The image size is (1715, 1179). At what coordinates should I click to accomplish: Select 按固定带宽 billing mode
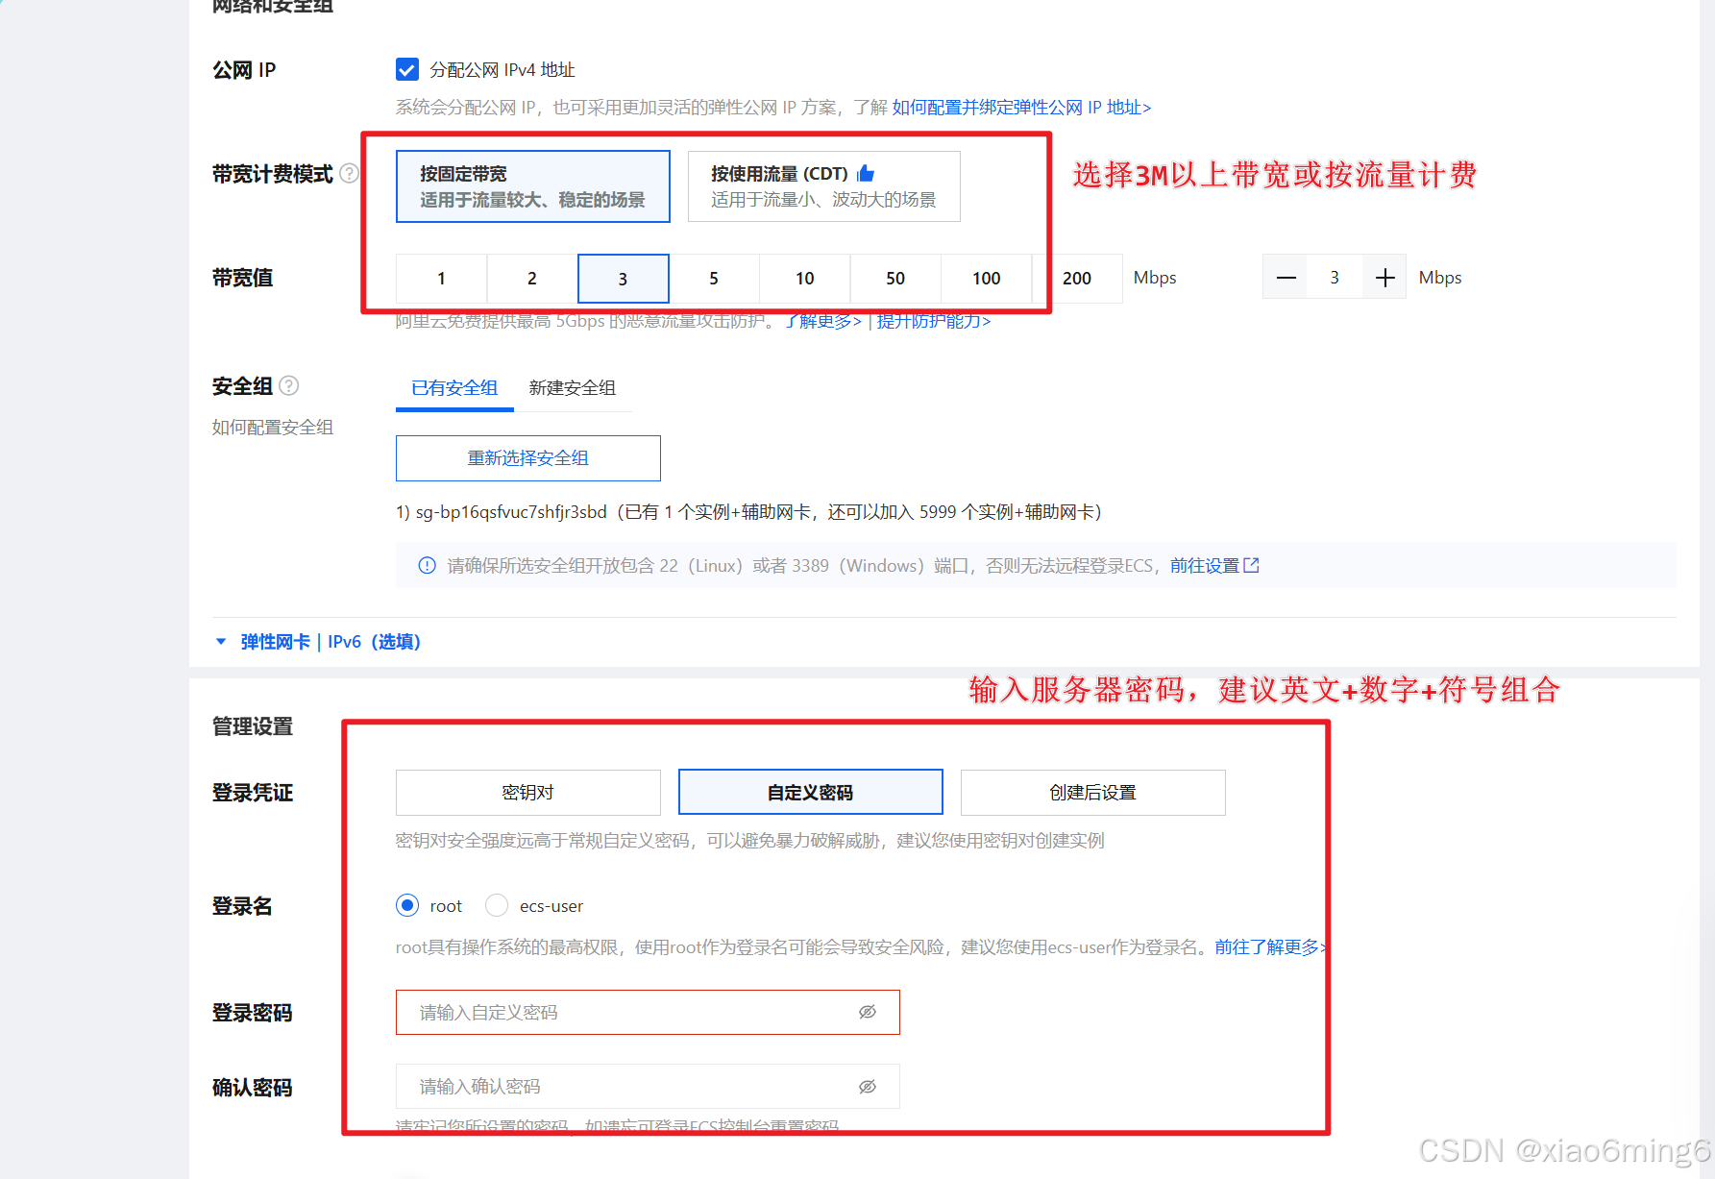(533, 186)
